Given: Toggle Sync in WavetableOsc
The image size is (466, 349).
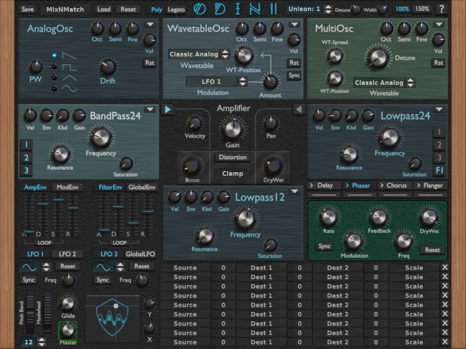Looking at the screenshot, I should tap(294, 76).
